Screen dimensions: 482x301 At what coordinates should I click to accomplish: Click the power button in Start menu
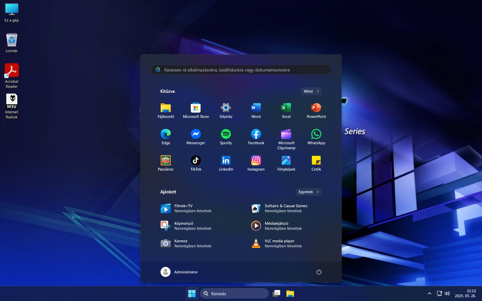click(x=319, y=272)
